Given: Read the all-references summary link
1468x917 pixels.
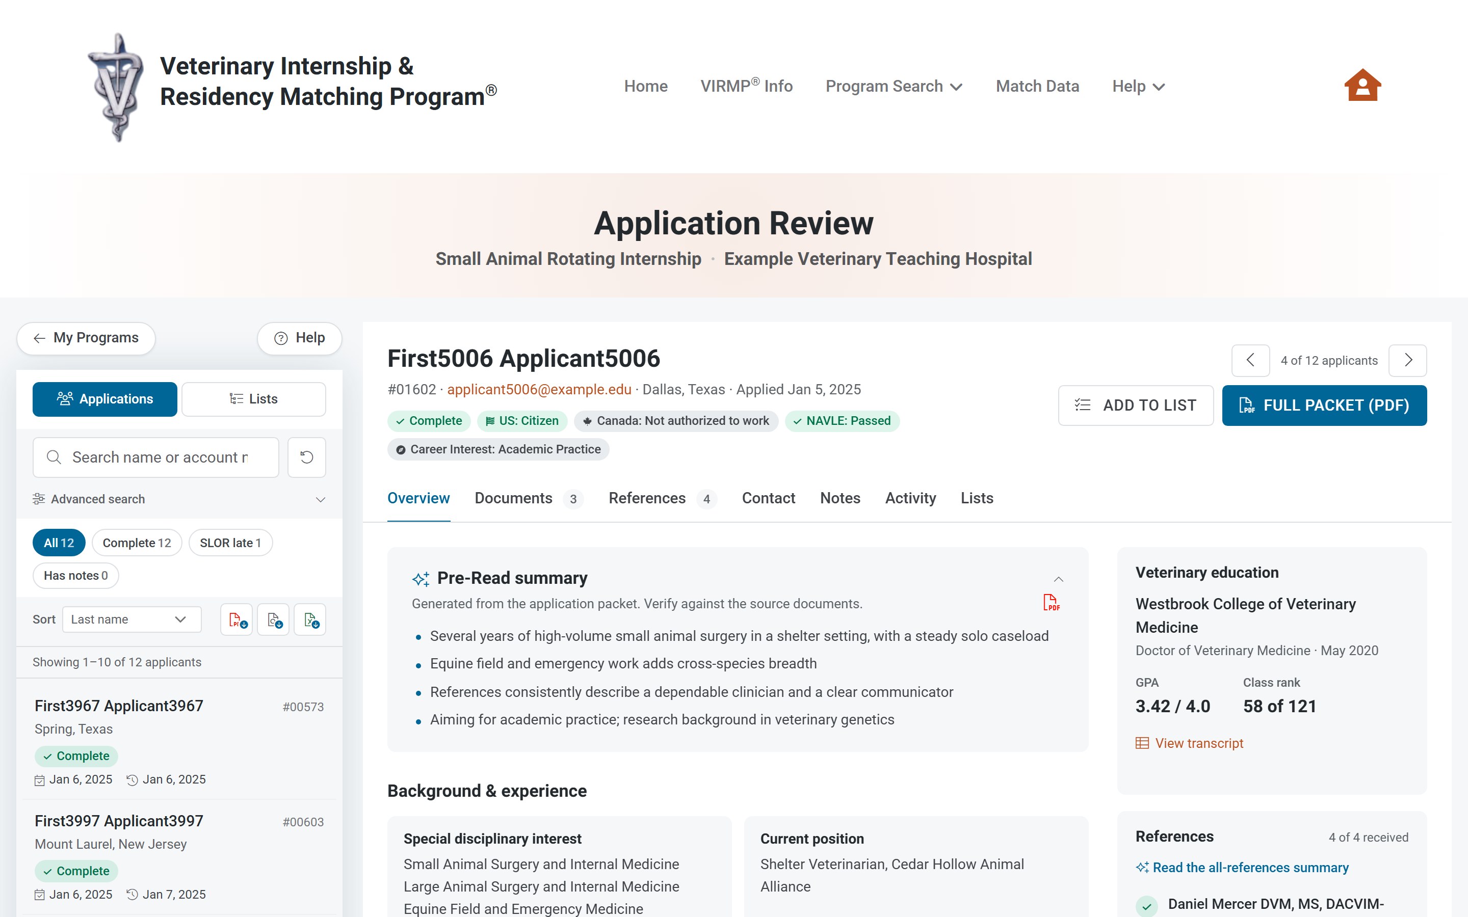Looking at the screenshot, I should click(x=1242, y=867).
